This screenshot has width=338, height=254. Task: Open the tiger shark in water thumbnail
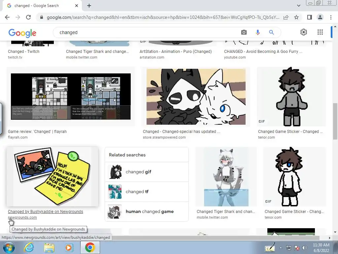[226, 177]
